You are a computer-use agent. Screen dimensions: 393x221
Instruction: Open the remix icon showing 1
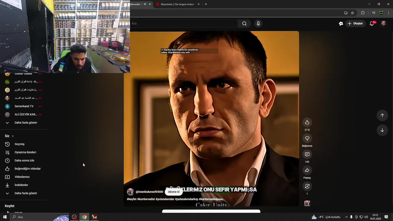[307, 186]
